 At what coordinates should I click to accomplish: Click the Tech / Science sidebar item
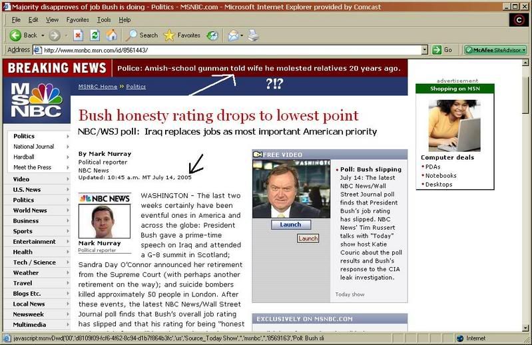click(34, 262)
